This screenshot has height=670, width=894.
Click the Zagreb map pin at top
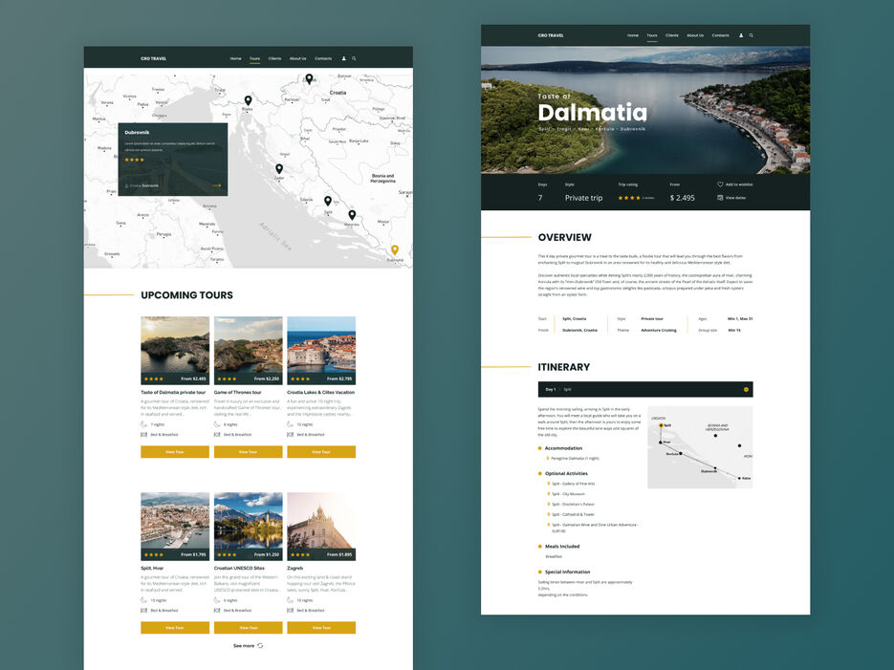309,78
